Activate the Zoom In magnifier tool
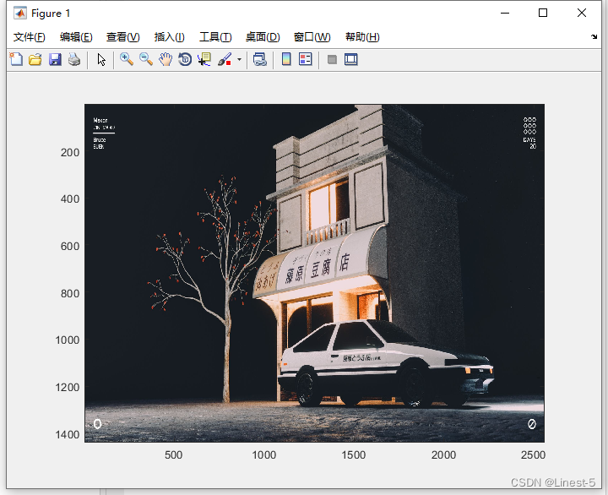Image resolution: width=608 pixels, height=495 pixels. click(127, 59)
